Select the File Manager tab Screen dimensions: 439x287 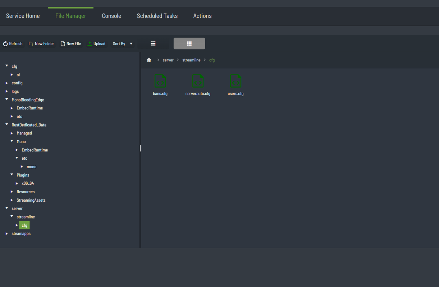(x=71, y=16)
